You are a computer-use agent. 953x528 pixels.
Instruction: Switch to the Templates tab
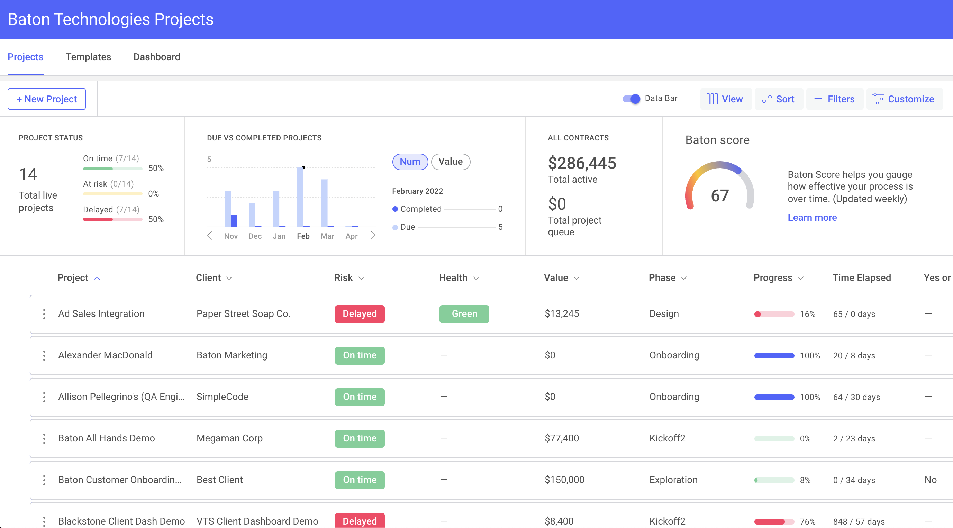pyautogui.click(x=89, y=57)
